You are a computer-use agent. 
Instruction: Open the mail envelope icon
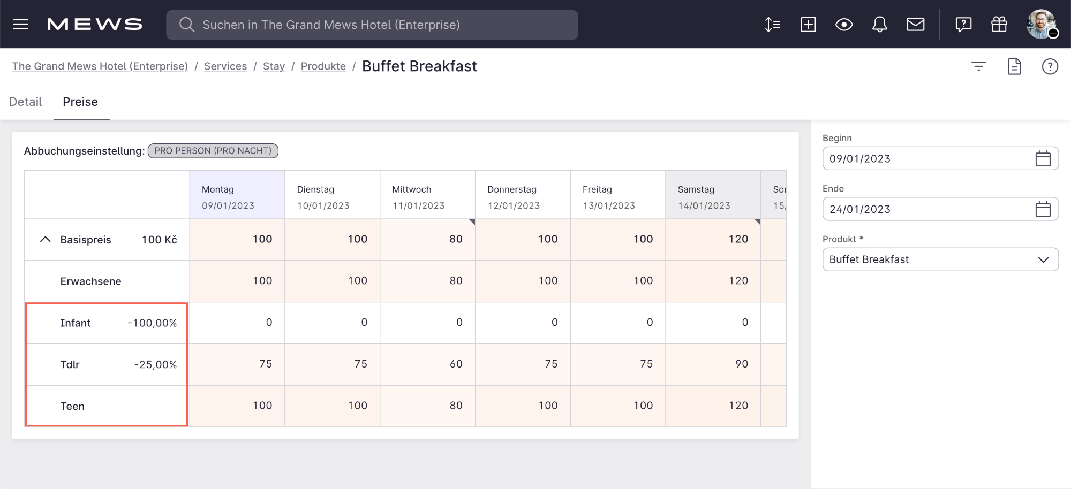click(915, 25)
